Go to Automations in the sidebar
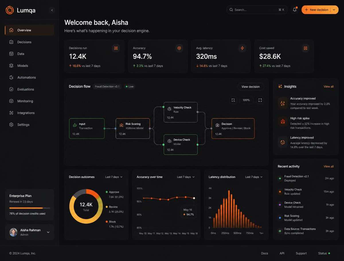Screen dimensions: 344x261 (x=30, y=77)
